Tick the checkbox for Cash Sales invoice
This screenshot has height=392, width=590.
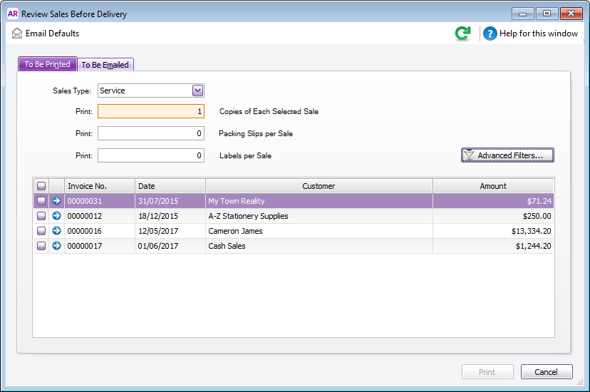tap(41, 246)
